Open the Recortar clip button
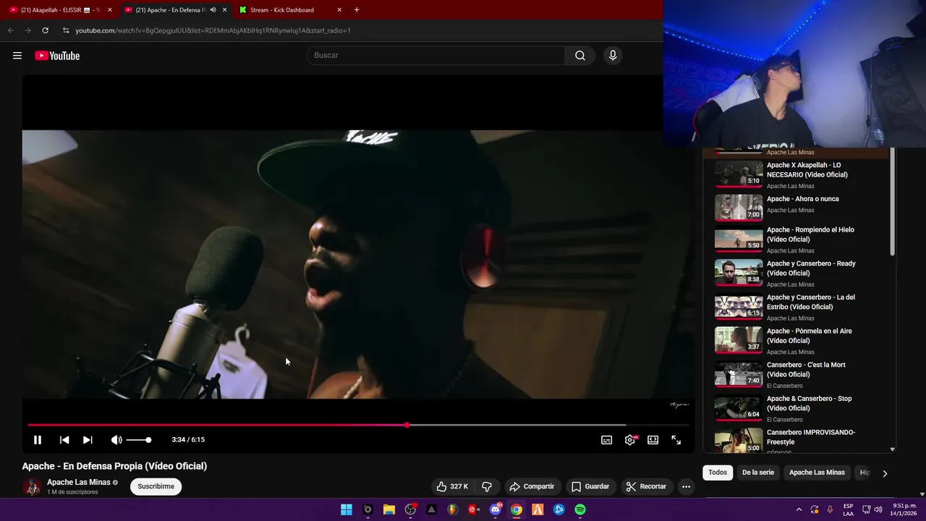This screenshot has height=521, width=926. [x=646, y=486]
